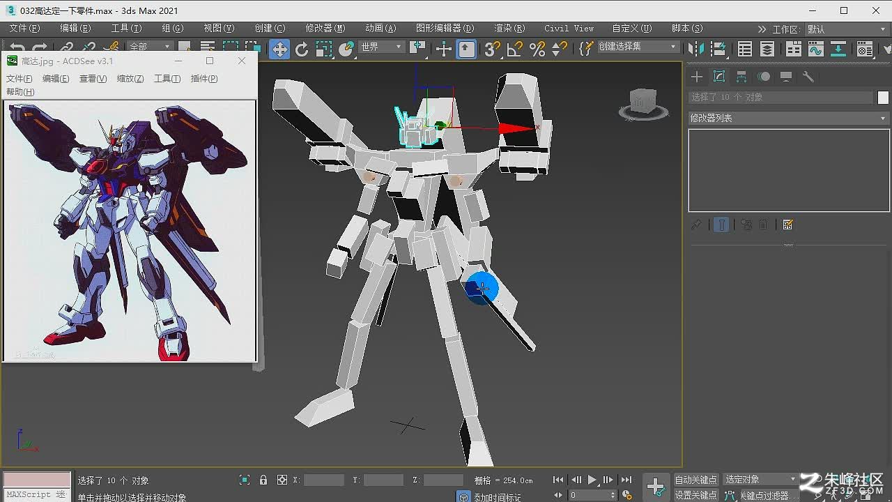The width and height of the screenshot is (892, 502).
Task: Toggle the Angle Snap button
Action: coord(514,49)
